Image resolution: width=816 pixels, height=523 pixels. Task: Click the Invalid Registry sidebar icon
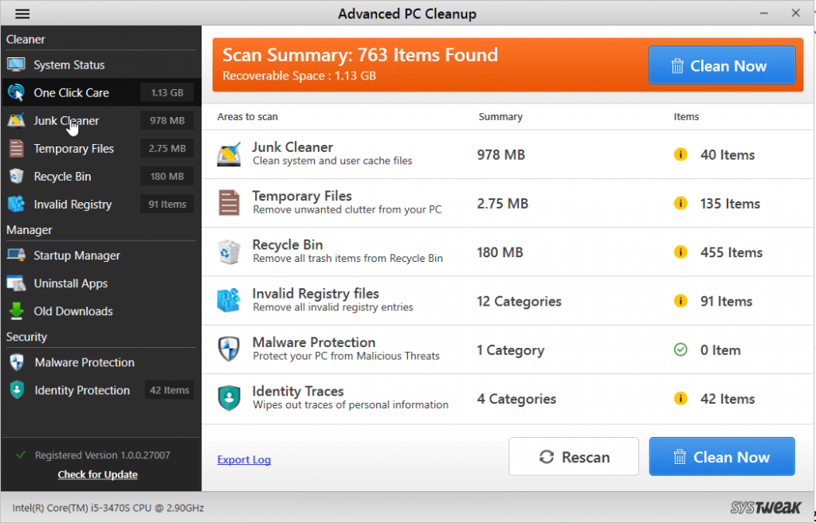tap(16, 205)
